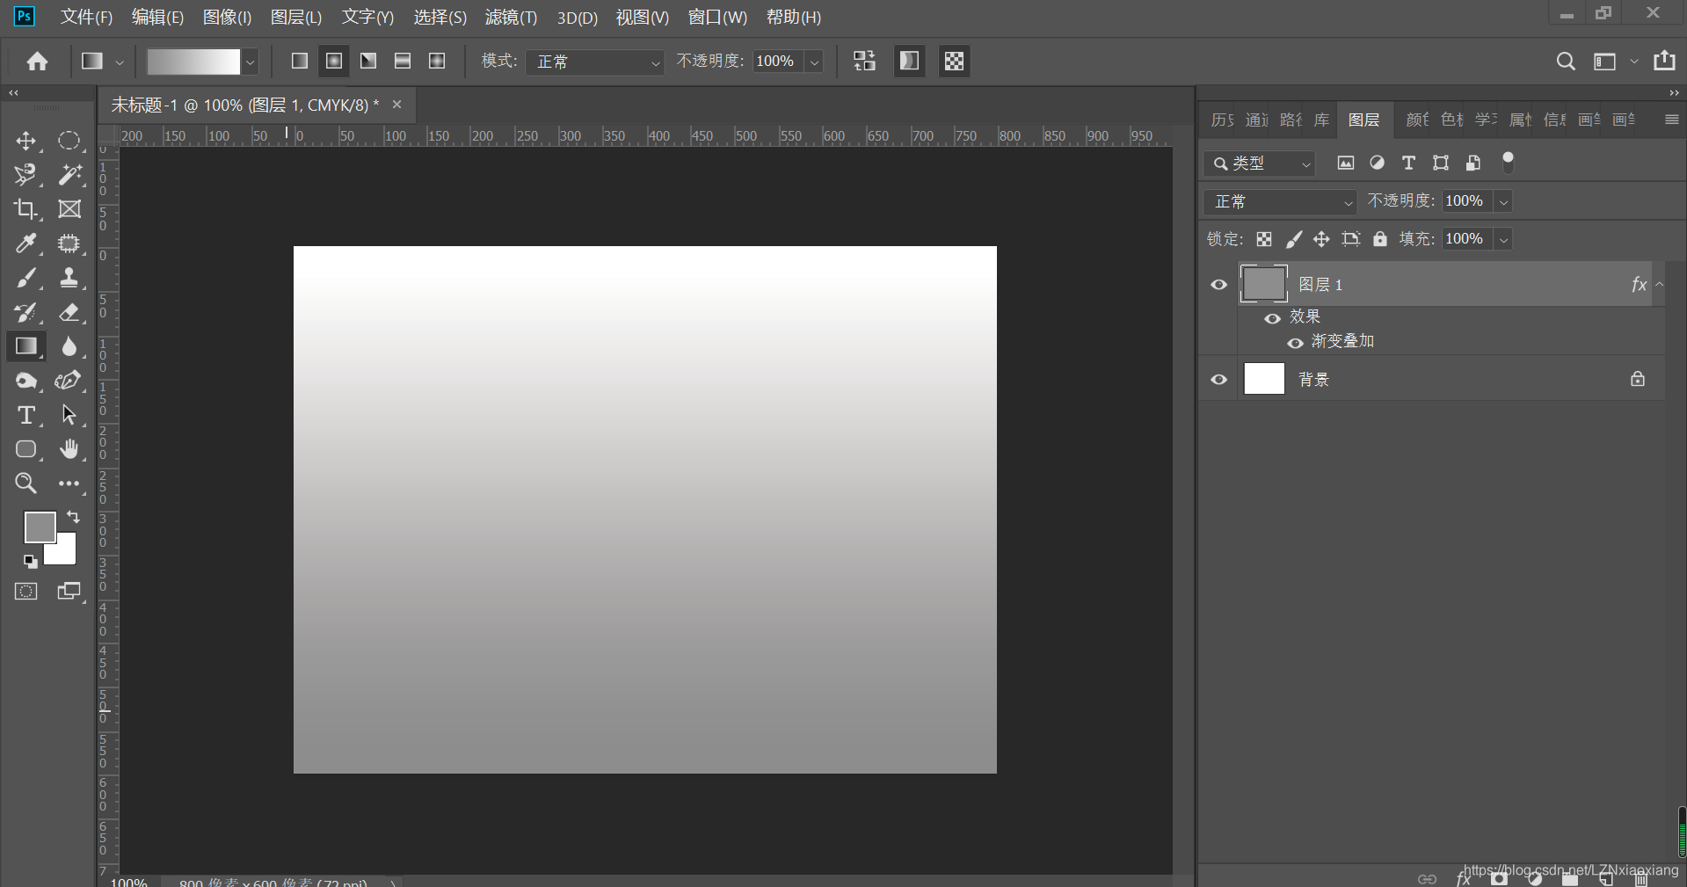Image resolution: width=1687 pixels, height=887 pixels.
Task: Select the Gradient tool in toolbox
Action: (26, 346)
